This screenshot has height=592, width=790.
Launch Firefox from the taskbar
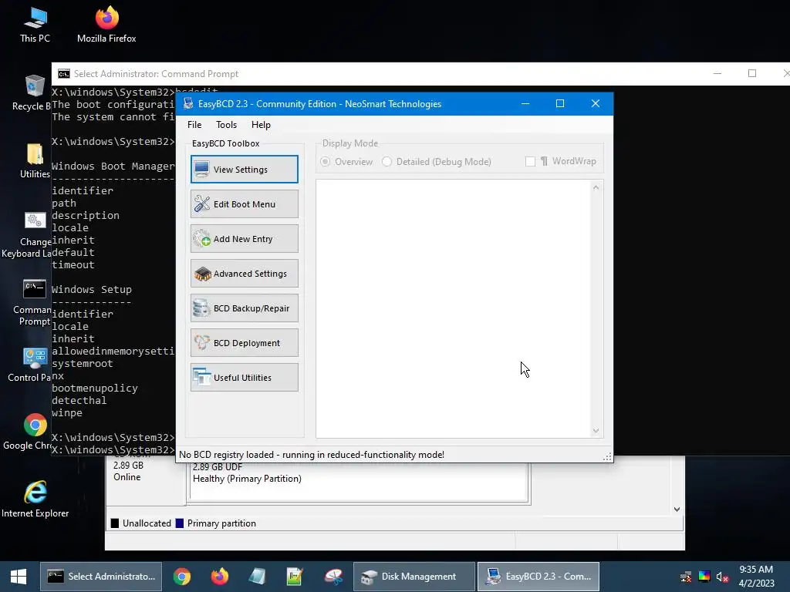pos(220,577)
